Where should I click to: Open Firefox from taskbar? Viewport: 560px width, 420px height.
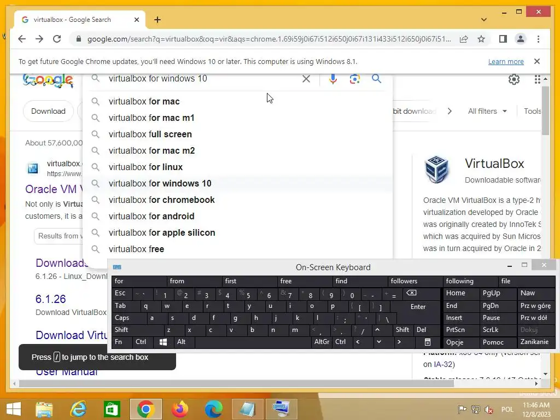pyautogui.click(x=179, y=409)
